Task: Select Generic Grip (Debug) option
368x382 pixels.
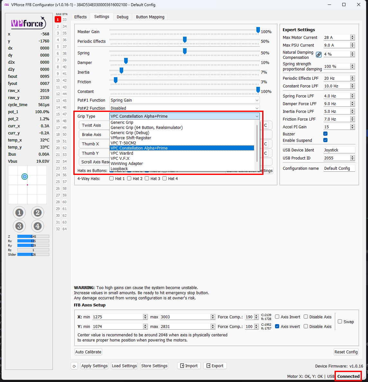Action: 182,133
